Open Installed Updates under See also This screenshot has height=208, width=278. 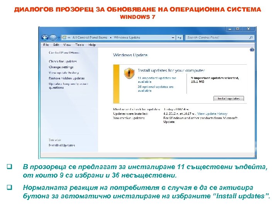coord(62,145)
